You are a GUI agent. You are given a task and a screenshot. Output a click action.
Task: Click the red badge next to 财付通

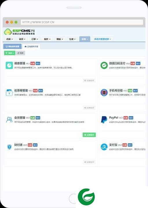point(30,145)
